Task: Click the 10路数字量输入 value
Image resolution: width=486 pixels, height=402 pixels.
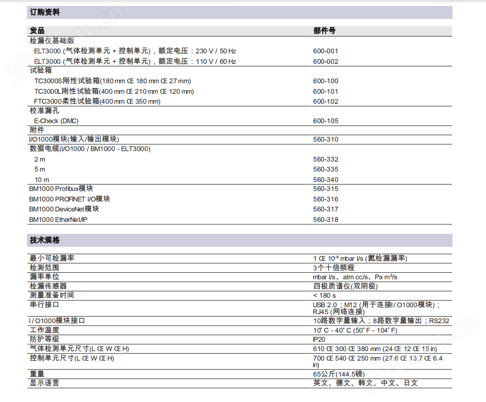Action: click(x=381, y=321)
